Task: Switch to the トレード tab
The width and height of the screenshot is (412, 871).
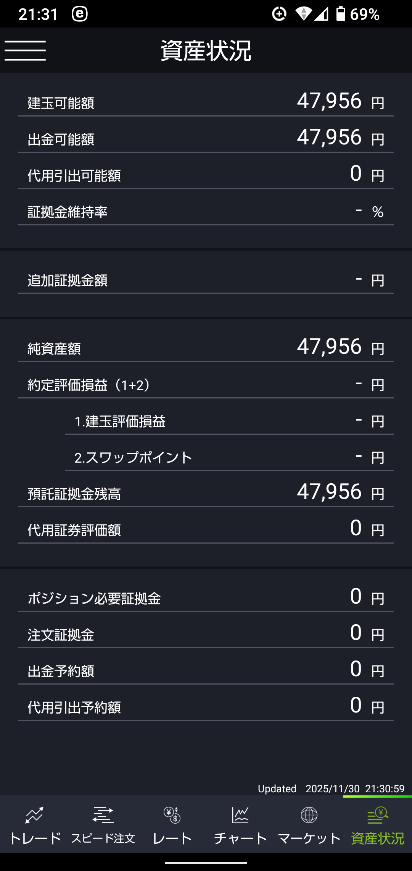Action: coord(34,838)
